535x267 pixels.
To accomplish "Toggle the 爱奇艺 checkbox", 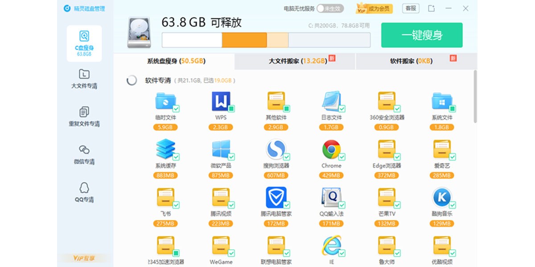I will (453, 157).
